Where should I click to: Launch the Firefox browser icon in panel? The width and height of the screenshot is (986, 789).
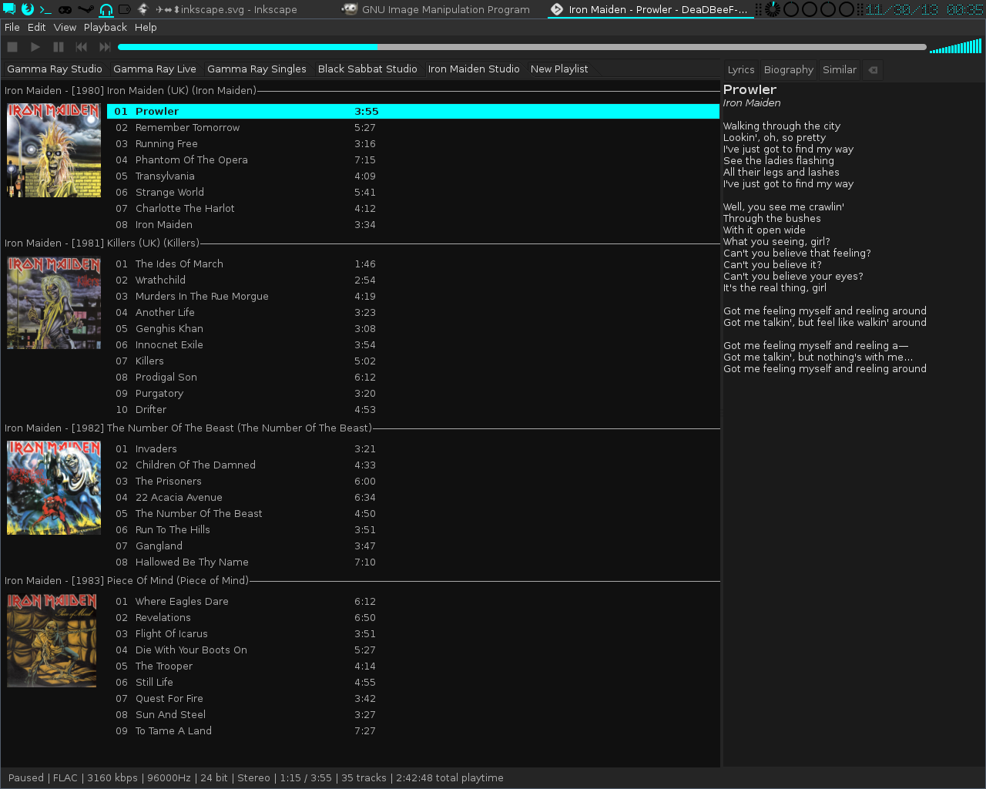[28, 9]
